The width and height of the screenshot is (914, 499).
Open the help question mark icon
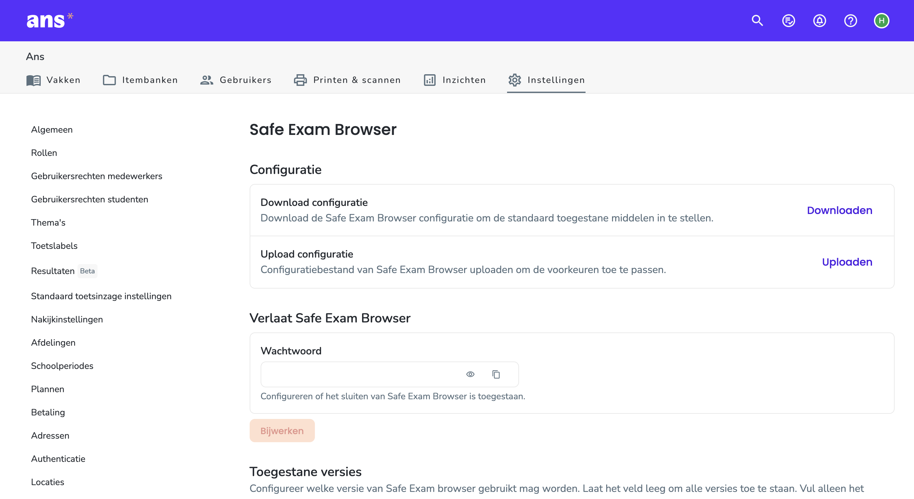850,21
